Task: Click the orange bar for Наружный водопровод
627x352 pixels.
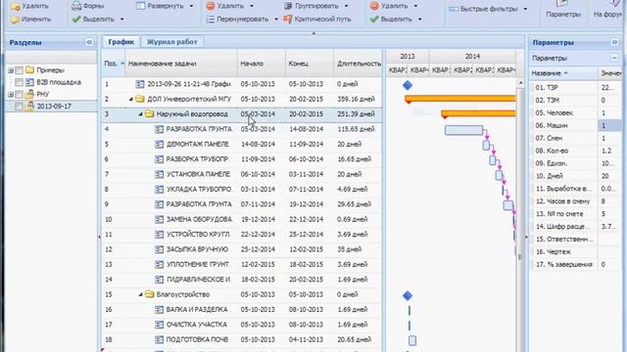Action: (x=479, y=113)
